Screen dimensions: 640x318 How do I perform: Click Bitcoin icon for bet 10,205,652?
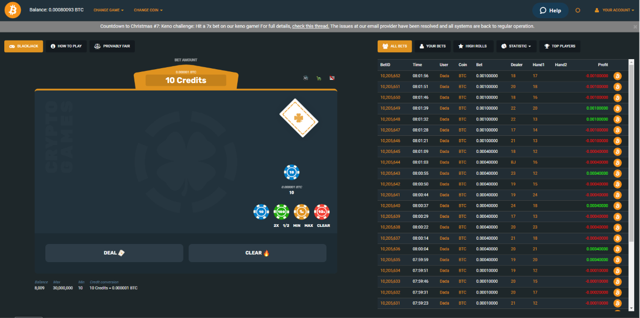(618, 76)
